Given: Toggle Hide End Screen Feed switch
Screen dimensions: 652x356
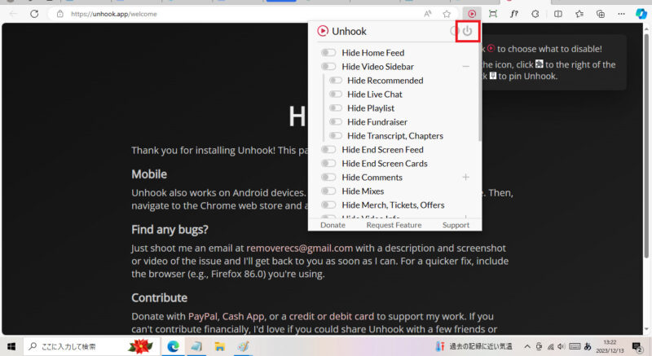Looking at the screenshot, I should tap(328, 150).
